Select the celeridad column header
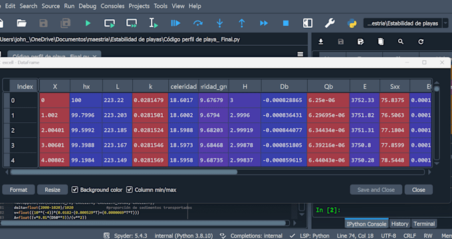Screen dimensions: 452x239 tap(183, 86)
